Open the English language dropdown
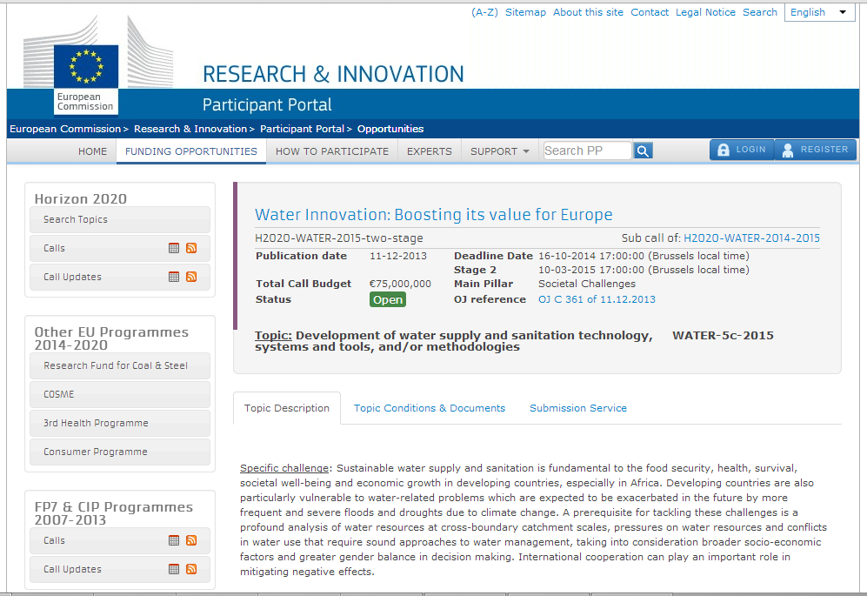Viewport: 867px width, 596px height. pyautogui.click(x=819, y=12)
